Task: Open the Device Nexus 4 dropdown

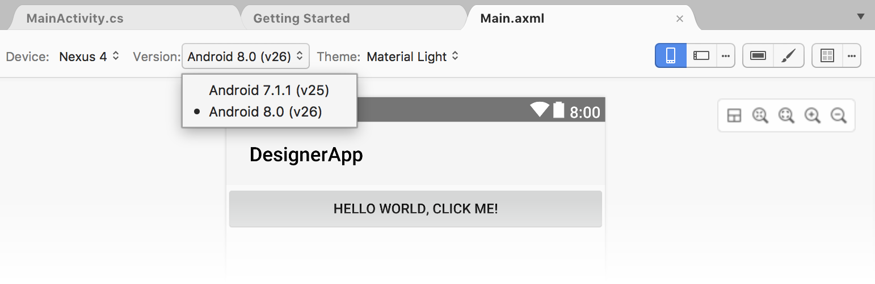Action: tap(90, 57)
